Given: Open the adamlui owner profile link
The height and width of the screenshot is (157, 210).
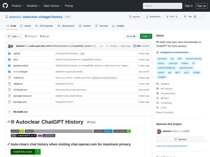Looking at the screenshot, I should pos(15,17).
